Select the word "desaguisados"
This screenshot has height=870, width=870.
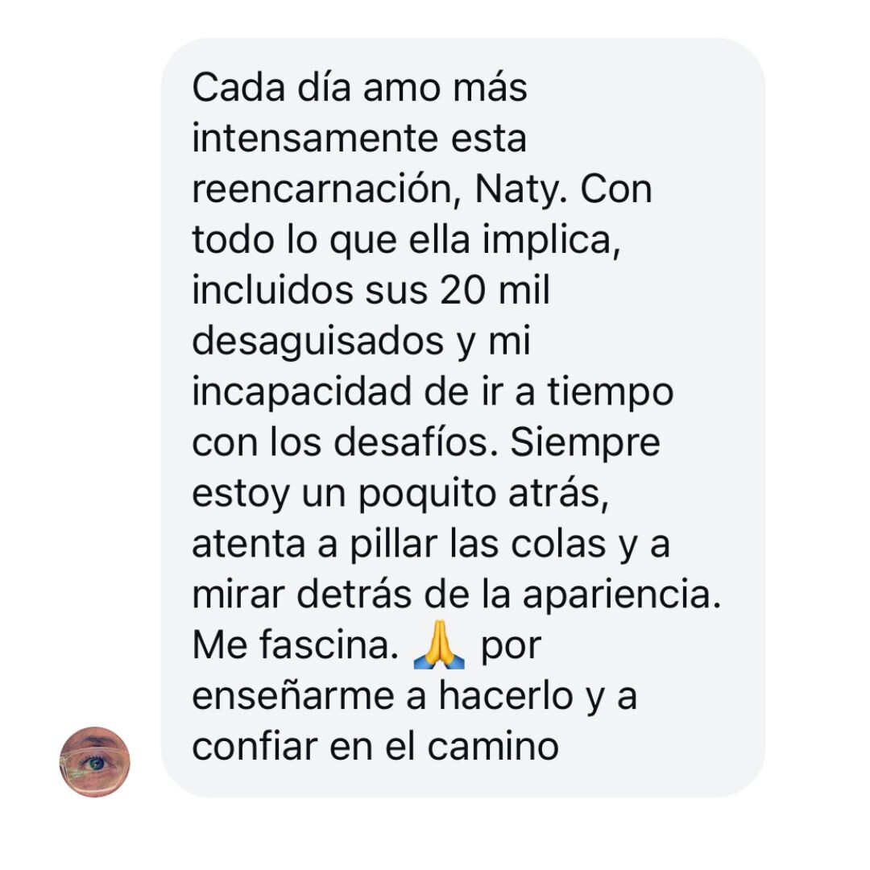tap(318, 342)
